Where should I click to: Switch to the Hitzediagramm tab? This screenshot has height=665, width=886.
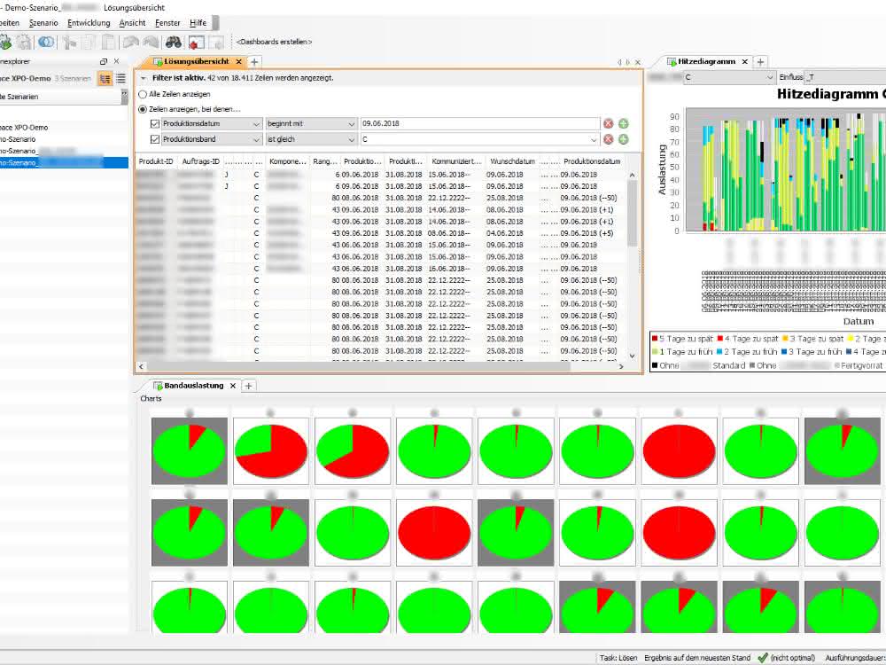(x=706, y=62)
